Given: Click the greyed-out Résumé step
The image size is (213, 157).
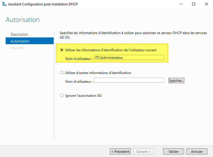Looking at the screenshot, I should pyautogui.click(x=17, y=48).
